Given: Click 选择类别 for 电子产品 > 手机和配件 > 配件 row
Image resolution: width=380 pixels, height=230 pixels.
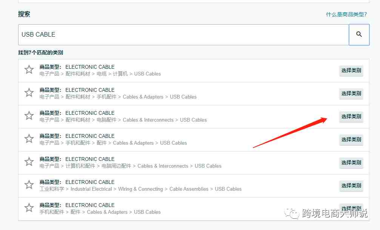Looking at the screenshot, I should [x=351, y=139].
